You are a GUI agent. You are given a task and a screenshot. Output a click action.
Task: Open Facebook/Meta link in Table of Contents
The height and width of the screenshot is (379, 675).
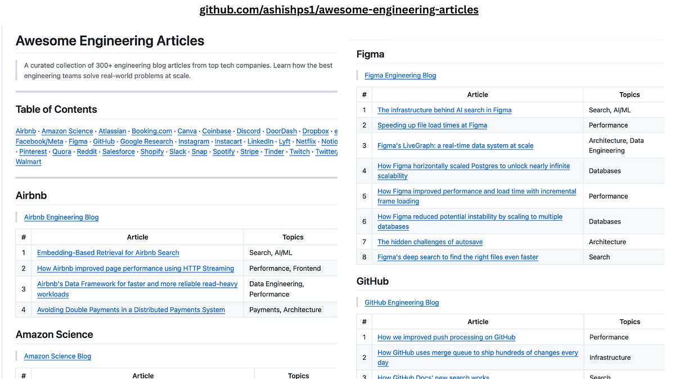click(x=39, y=141)
